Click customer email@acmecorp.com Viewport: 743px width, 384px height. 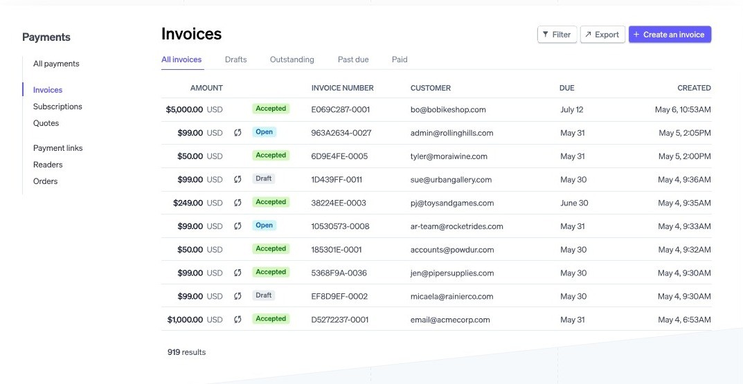click(x=450, y=320)
